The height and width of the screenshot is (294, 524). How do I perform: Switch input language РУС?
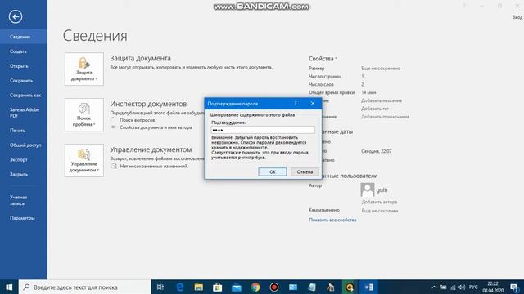coord(473,287)
